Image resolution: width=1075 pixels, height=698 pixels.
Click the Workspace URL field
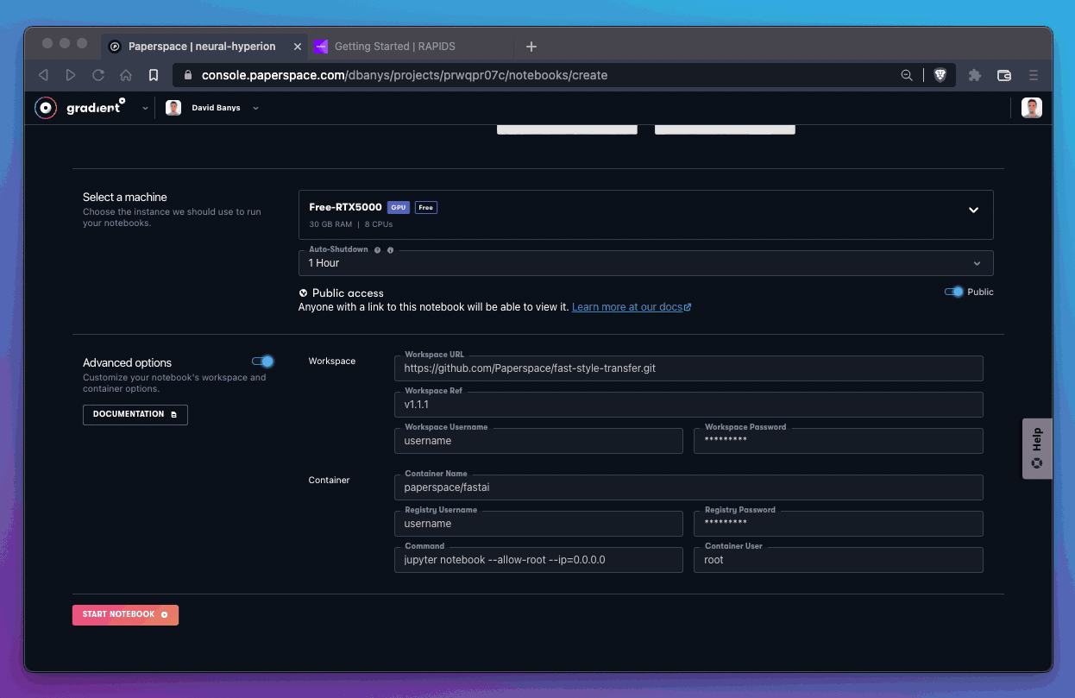coord(688,368)
